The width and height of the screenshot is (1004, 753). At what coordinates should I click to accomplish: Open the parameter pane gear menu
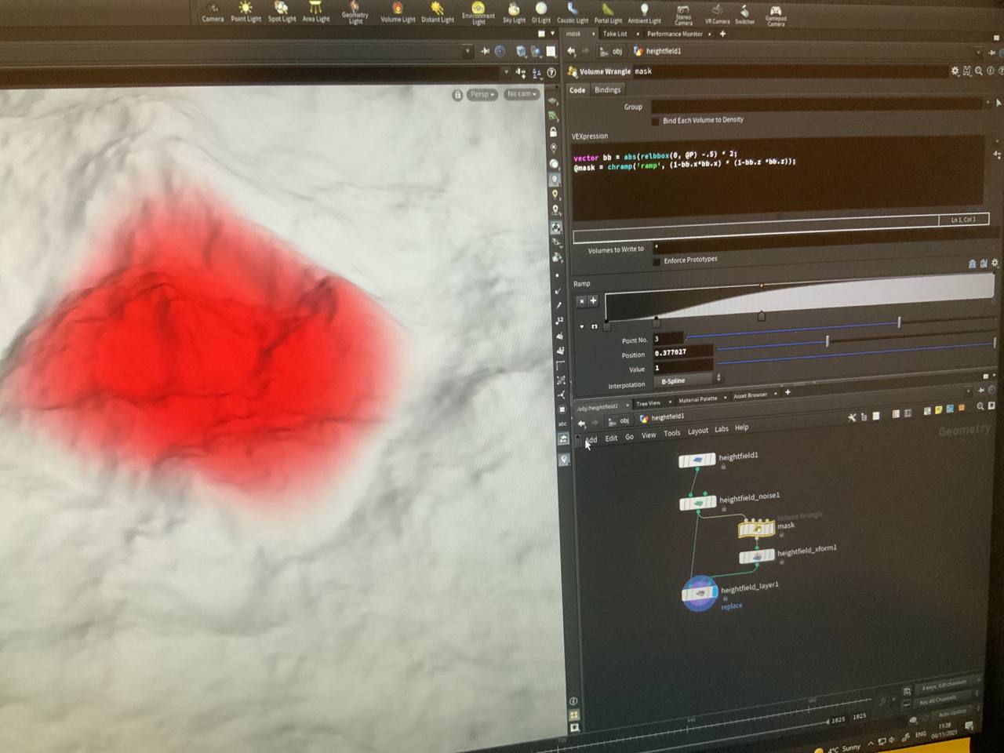pos(955,71)
